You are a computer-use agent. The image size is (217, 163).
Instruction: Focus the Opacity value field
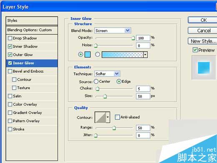pos(143,38)
